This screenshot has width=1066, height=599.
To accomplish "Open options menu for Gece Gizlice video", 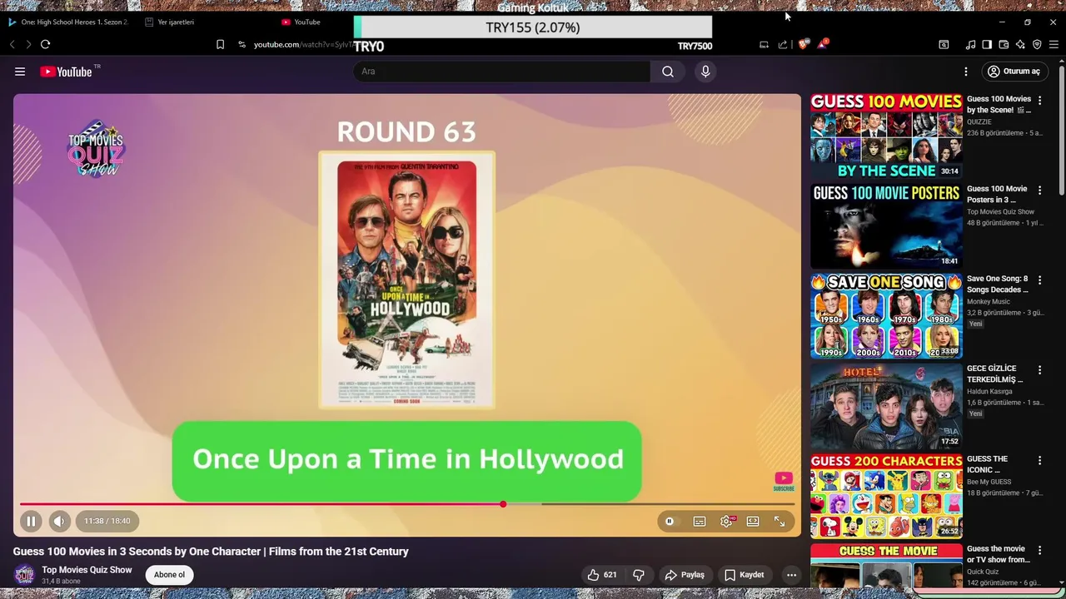I will coord(1039,370).
